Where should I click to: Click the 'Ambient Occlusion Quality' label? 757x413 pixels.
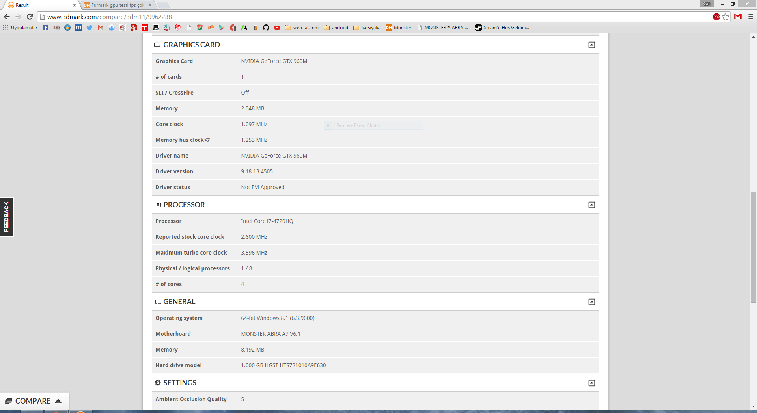tap(191, 399)
